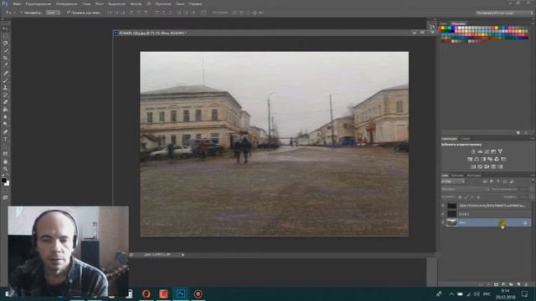This screenshot has height=301, width=536.
Task: Add a Hue/Saturation adjustment
Action: 470,159
